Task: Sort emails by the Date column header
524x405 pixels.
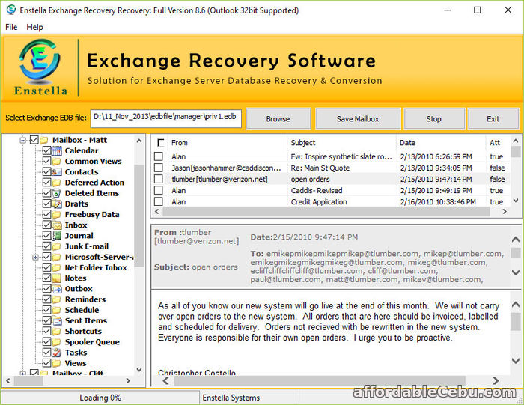Action: tap(441, 143)
